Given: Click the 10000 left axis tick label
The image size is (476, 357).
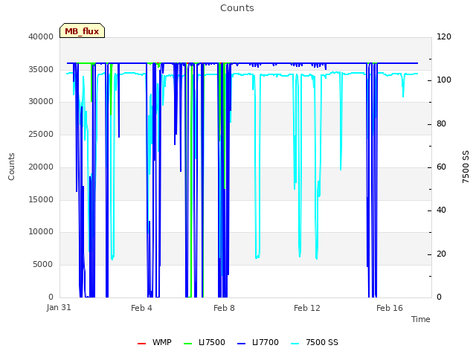Looking at the screenshot, I should pyautogui.click(x=41, y=231).
